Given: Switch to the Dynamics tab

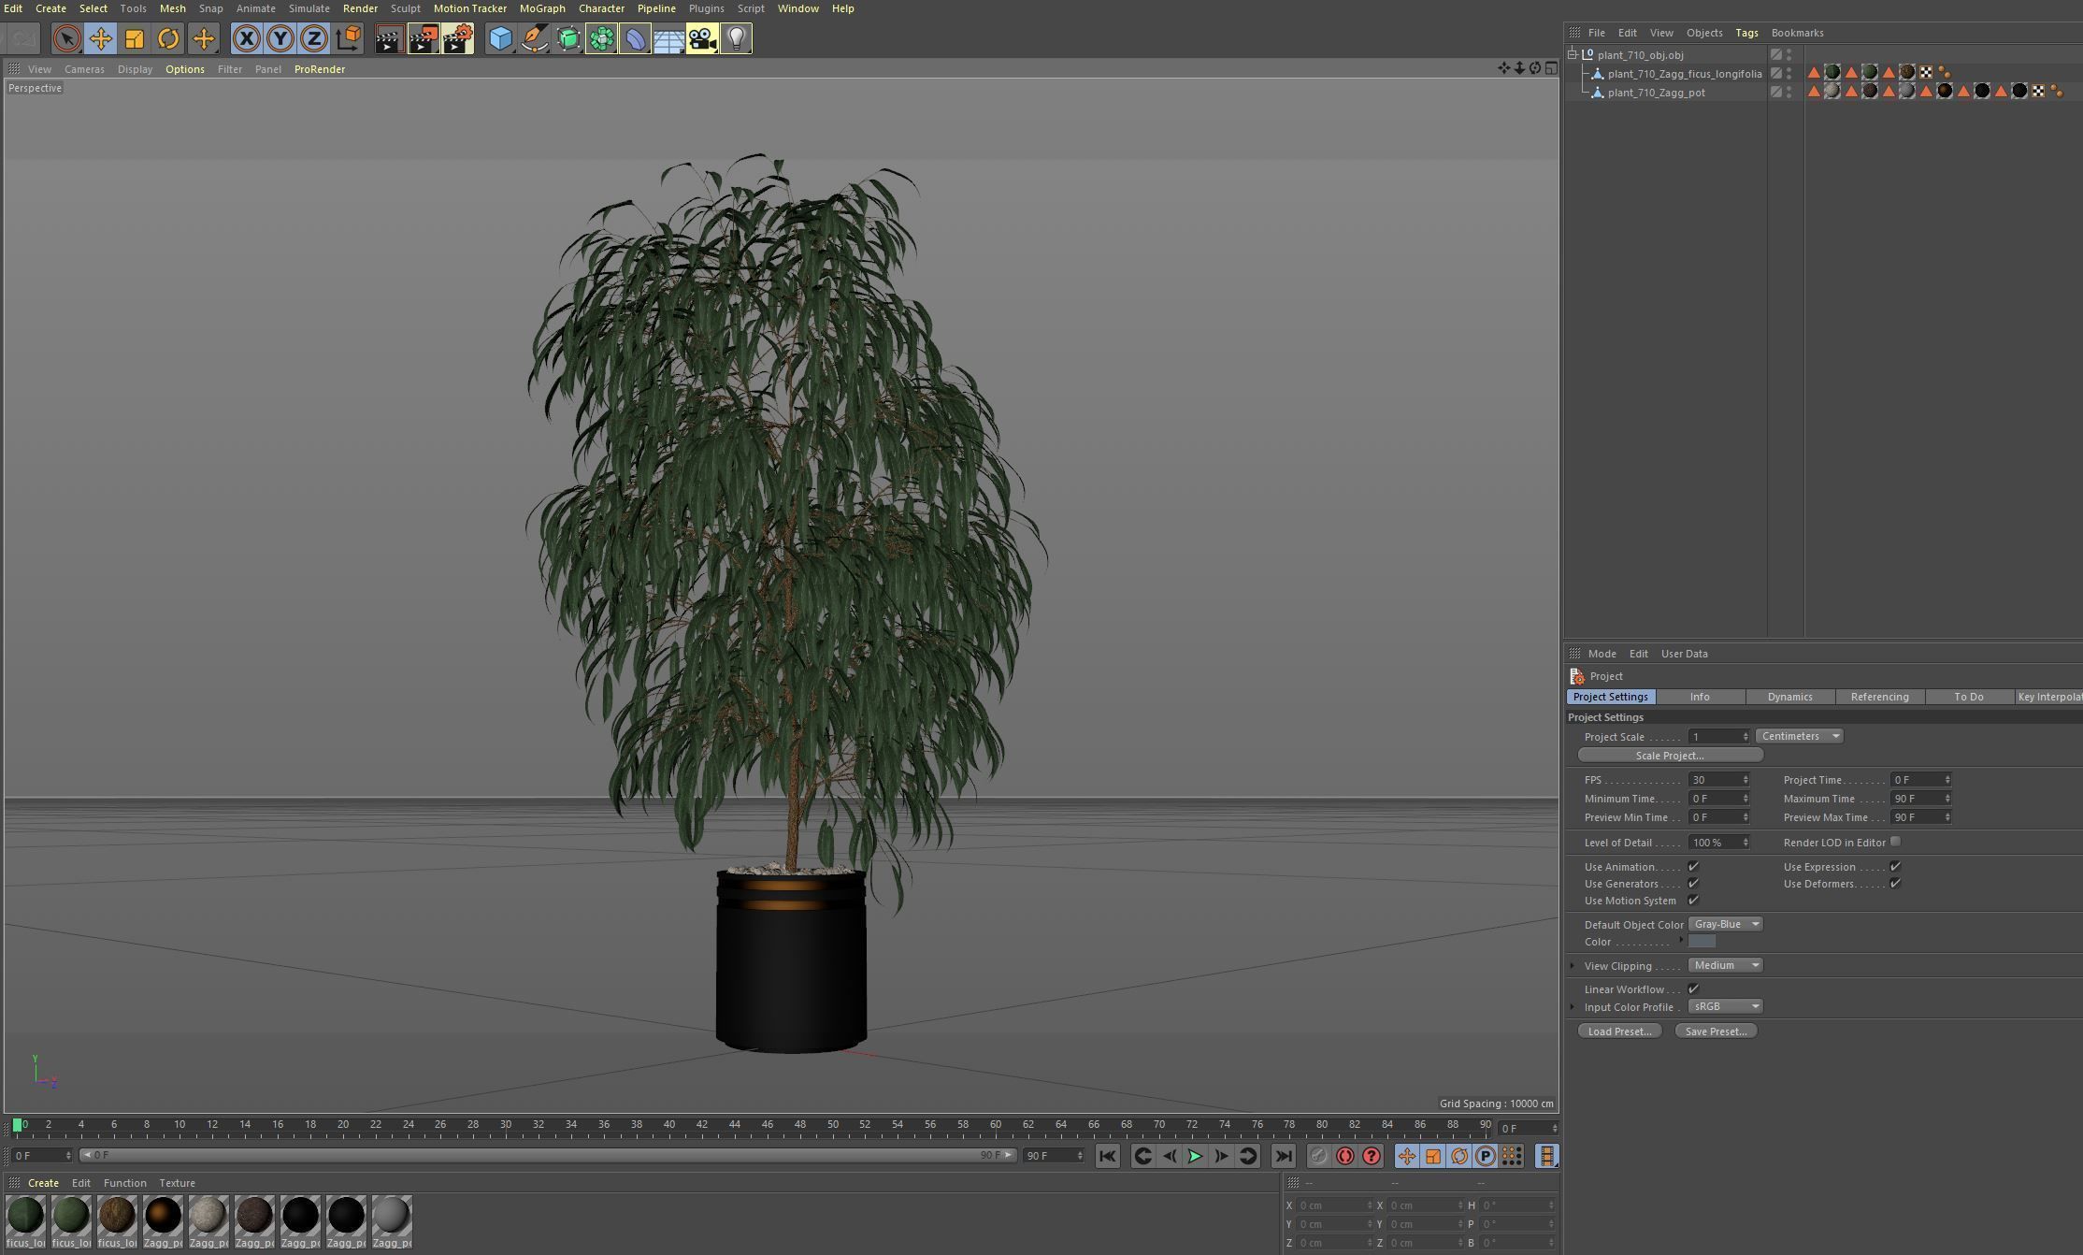Looking at the screenshot, I should pos(1790,697).
